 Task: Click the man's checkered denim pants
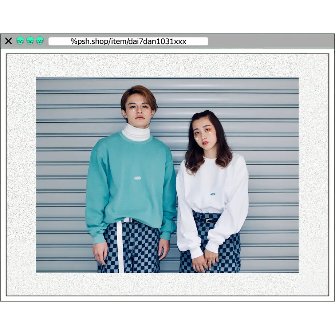click(129, 248)
